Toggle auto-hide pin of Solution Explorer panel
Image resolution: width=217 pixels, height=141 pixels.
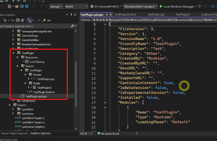click(x=71, y=15)
